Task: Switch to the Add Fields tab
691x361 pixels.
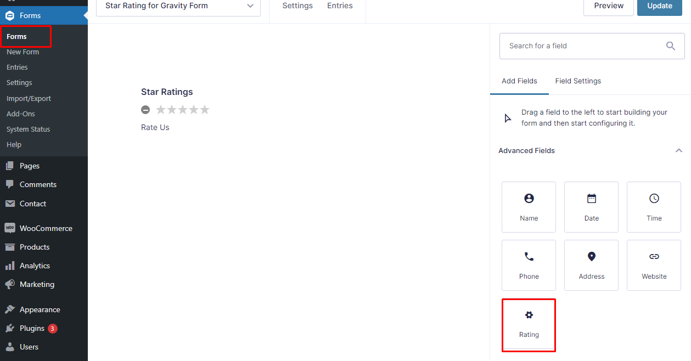Action: click(x=519, y=81)
